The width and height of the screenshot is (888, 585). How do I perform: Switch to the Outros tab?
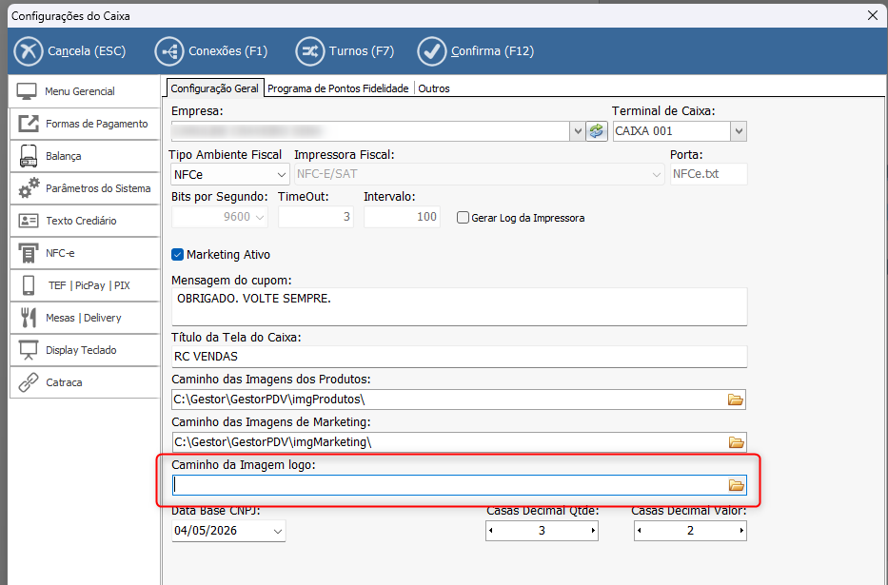pyautogui.click(x=433, y=88)
